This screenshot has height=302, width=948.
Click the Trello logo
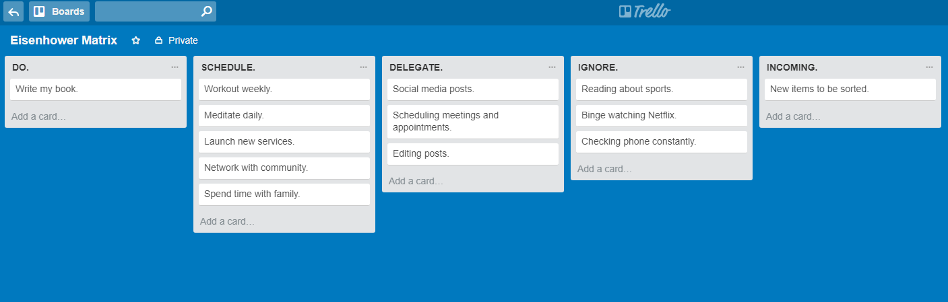tap(645, 11)
